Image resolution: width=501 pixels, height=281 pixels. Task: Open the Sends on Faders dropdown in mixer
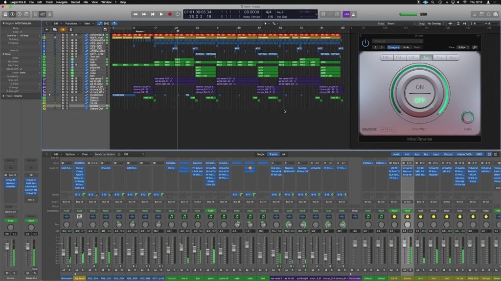pos(126,154)
